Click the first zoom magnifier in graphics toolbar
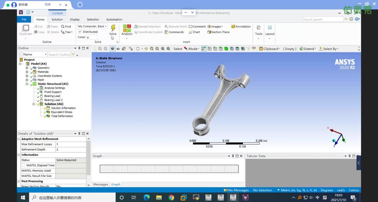378x202 pixels. 100,49
